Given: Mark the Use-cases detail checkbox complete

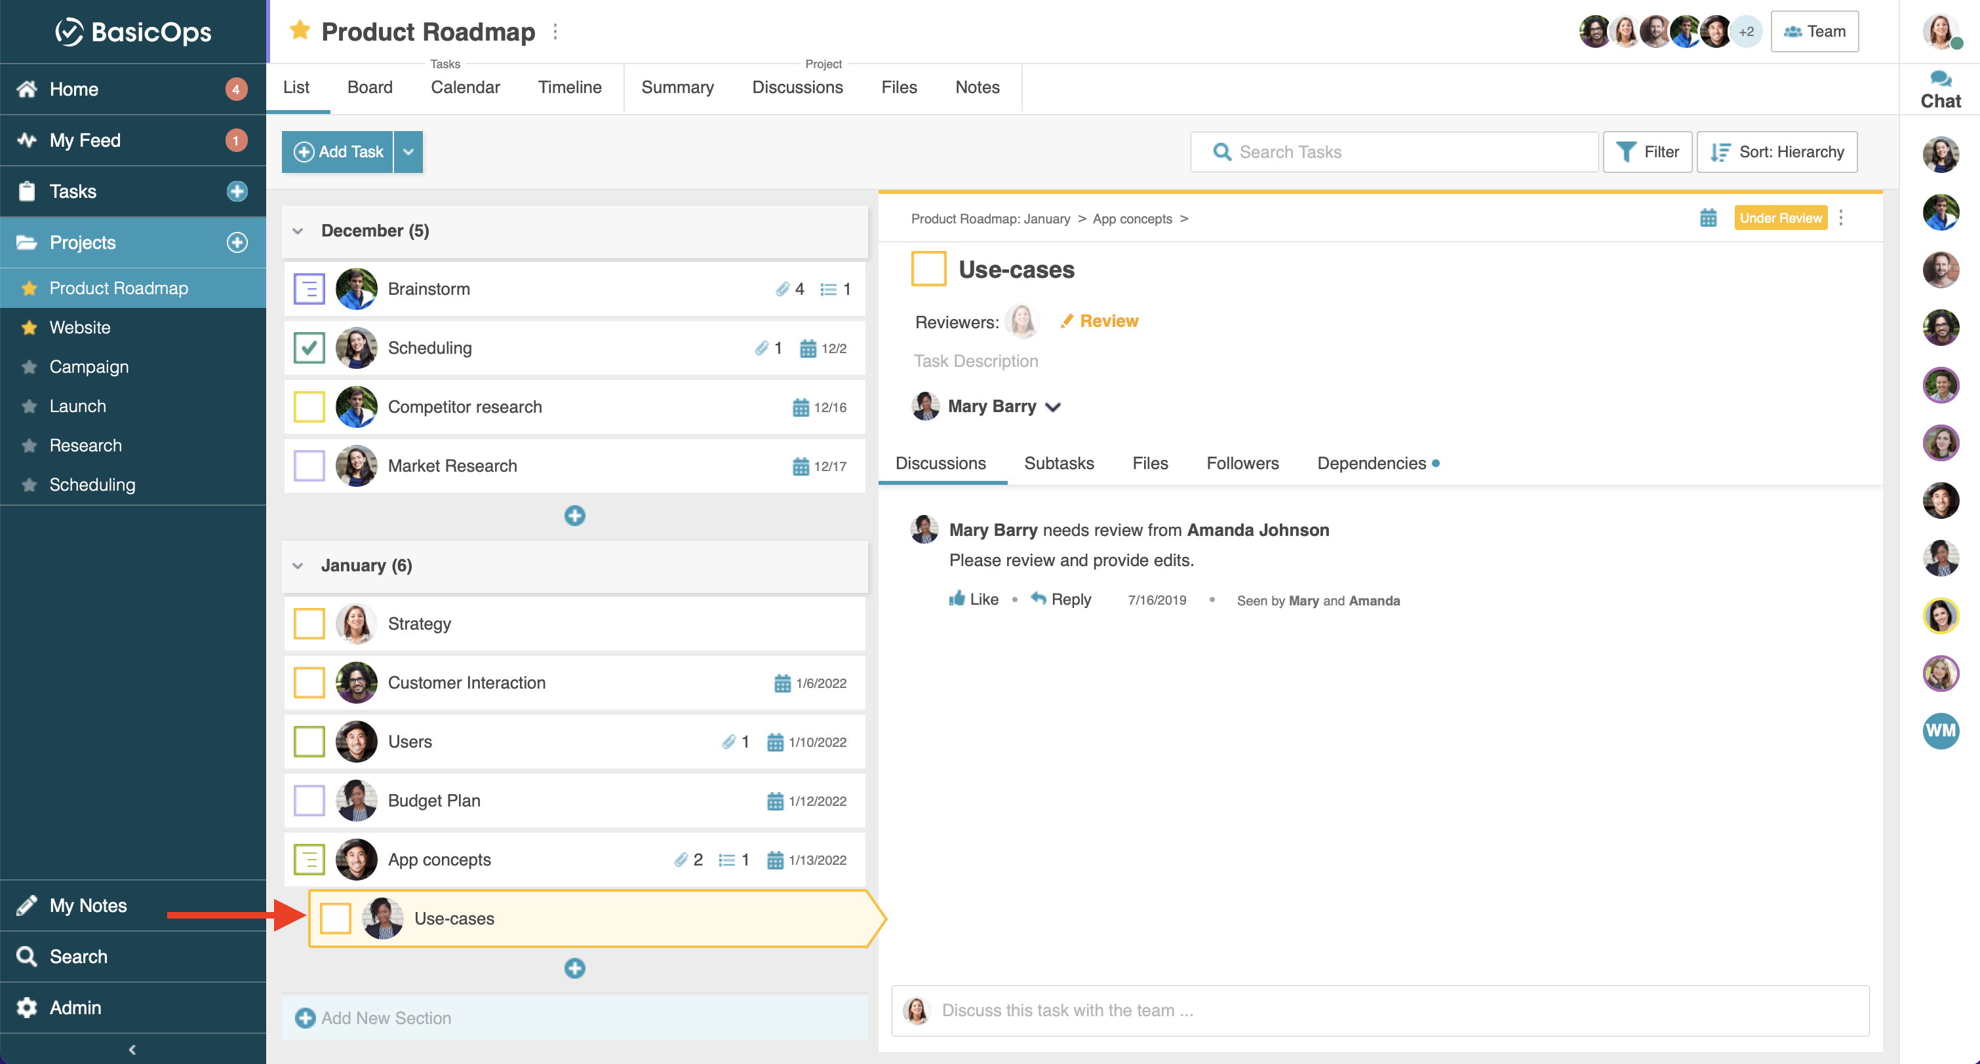Looking at the screenshot, I should (928, 270).
